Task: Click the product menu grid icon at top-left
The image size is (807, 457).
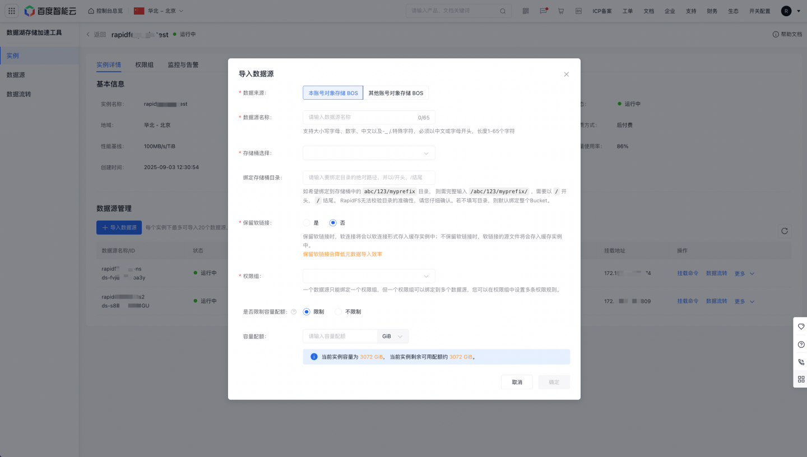Action: 12,11
